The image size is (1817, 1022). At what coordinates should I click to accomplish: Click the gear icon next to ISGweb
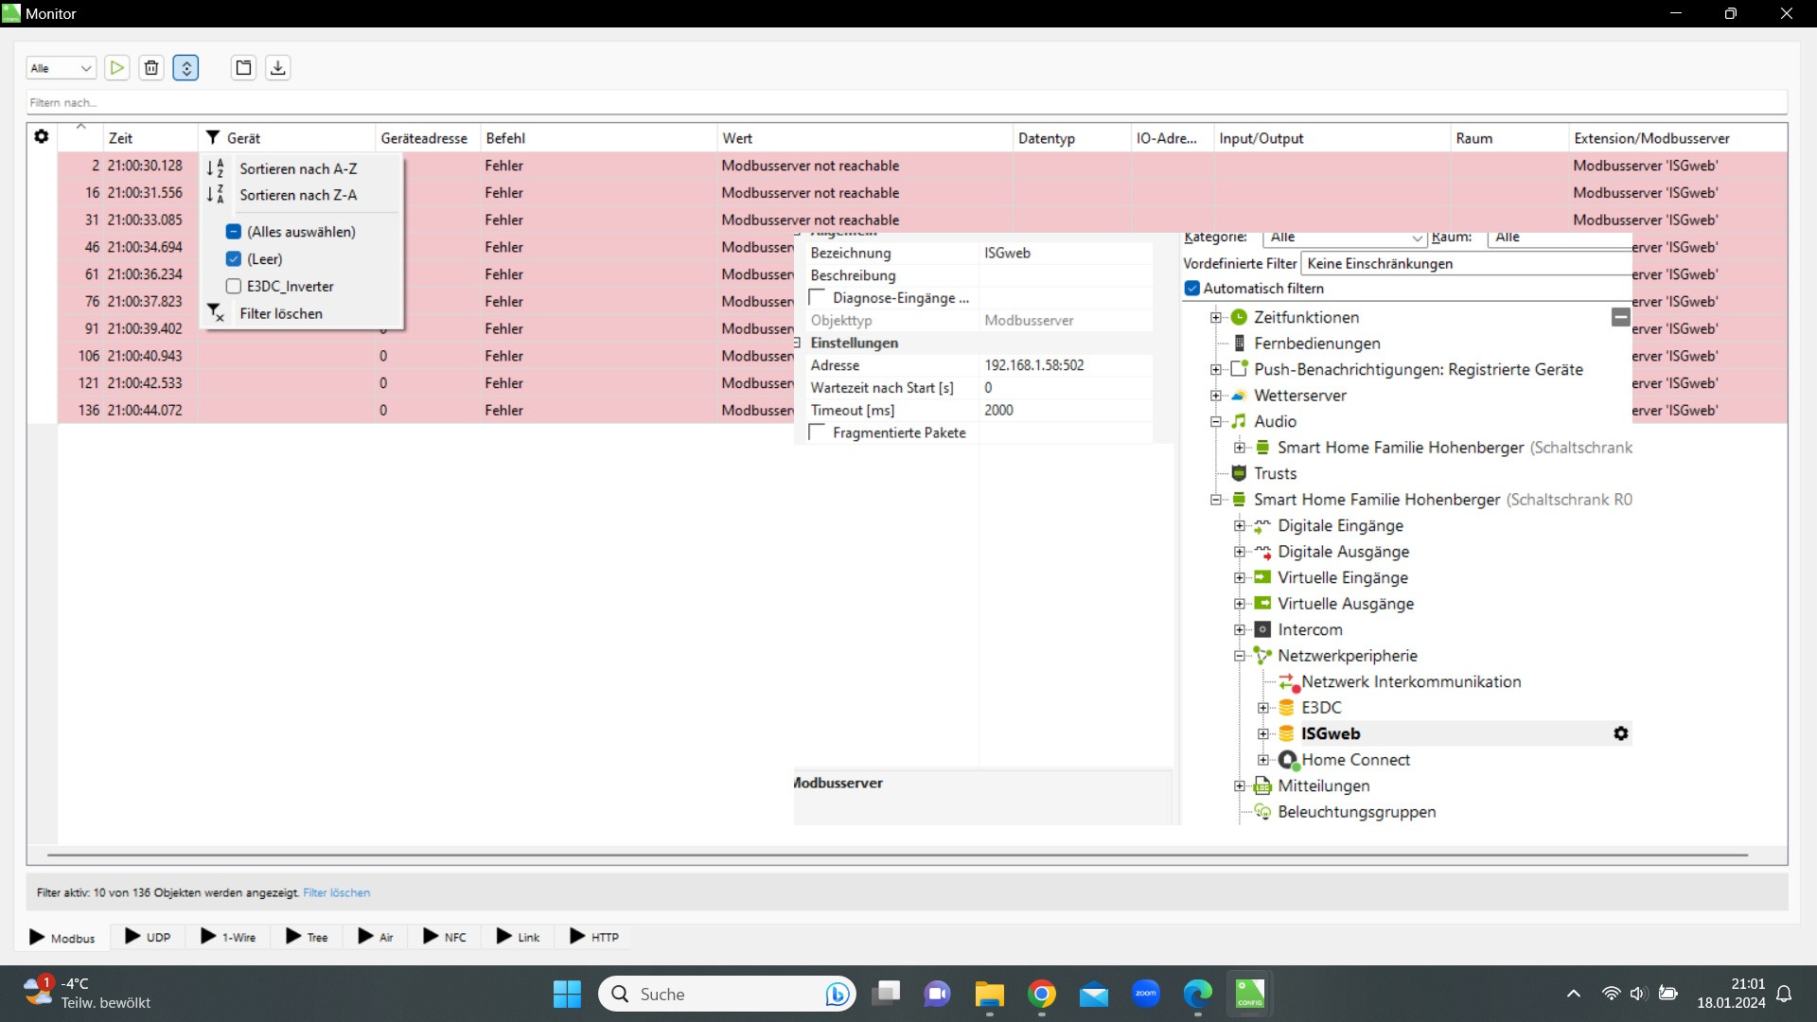click(1620, 733)
